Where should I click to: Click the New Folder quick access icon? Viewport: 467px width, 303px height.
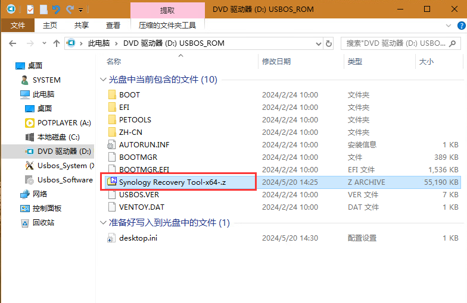tap(44, 10)
